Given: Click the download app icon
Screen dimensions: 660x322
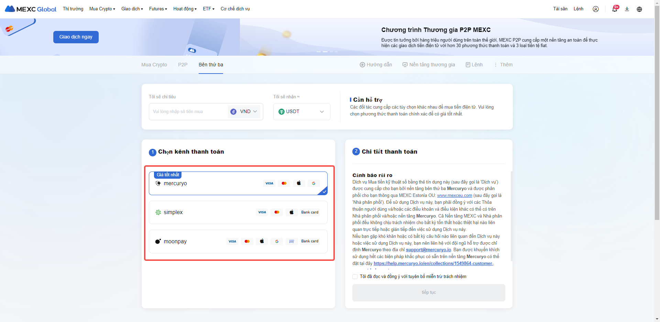Looking at the screenshot, I should point(627,9).
